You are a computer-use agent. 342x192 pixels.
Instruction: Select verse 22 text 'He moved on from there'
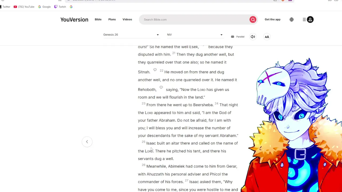coord(186,72)
